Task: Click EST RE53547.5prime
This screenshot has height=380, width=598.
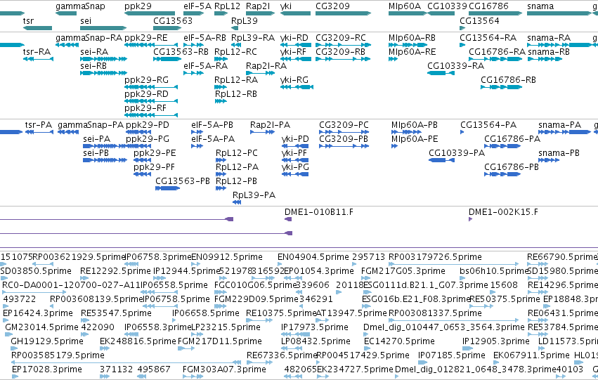Action: [x=116, y=314]
